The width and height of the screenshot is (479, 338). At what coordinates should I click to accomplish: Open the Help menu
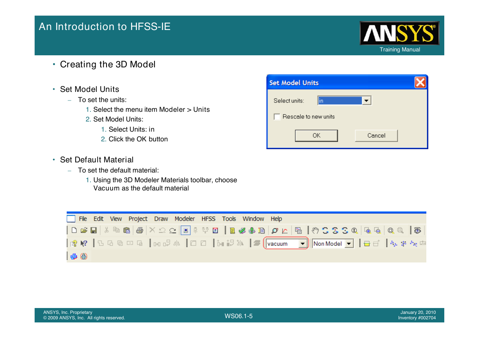277,219
